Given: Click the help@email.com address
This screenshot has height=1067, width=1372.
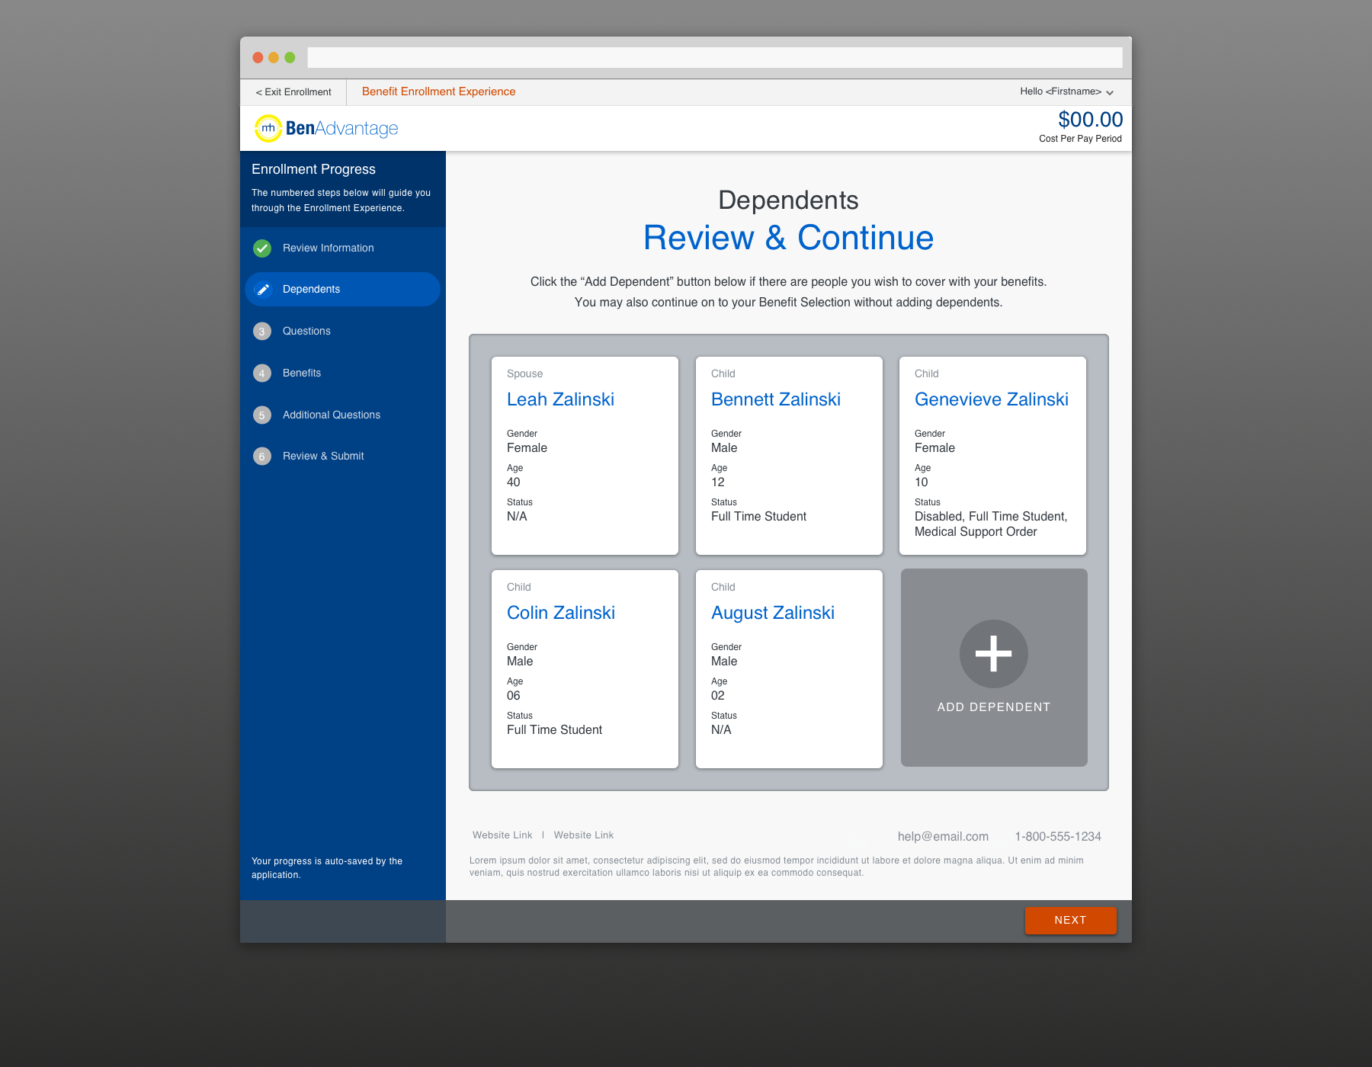Looking at the screenshot, I should [943, 836].
